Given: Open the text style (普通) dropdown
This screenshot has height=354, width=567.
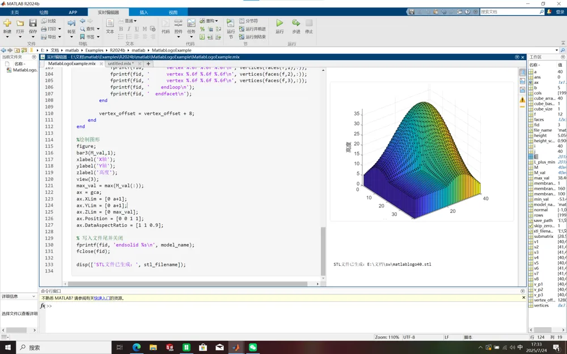Looking at the screenshot, I should [130, 21].
